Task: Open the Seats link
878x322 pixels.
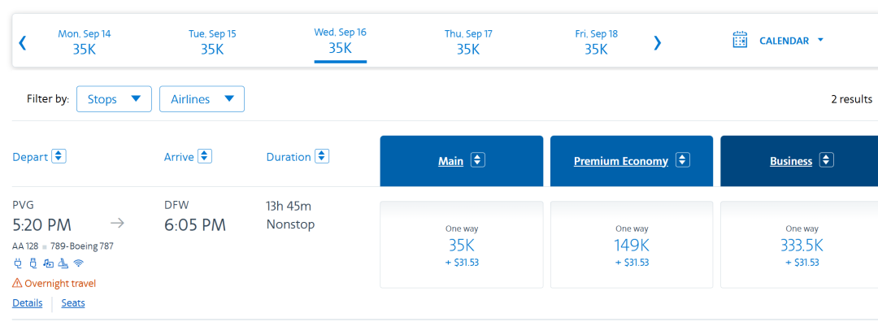Action: 73,303
